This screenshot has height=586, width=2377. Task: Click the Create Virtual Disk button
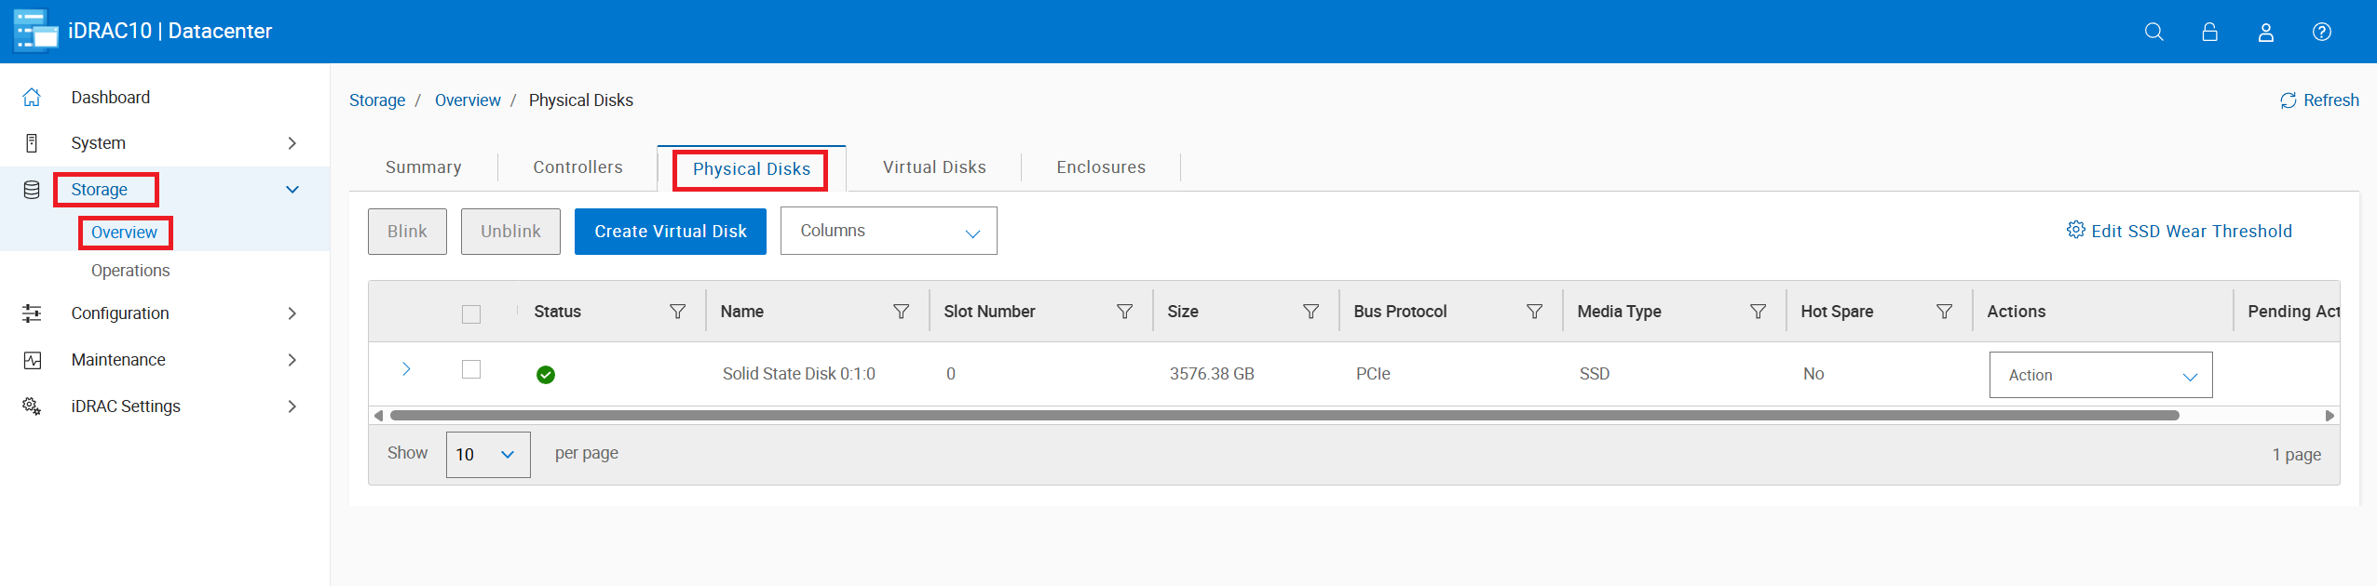click(670, 232)
